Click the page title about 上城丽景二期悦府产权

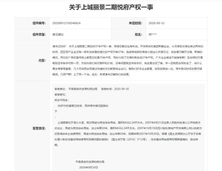pos(111,7)
